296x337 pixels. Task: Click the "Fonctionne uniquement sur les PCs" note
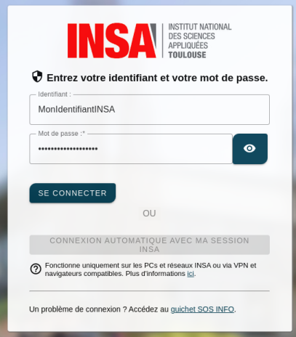pos(151,269)
